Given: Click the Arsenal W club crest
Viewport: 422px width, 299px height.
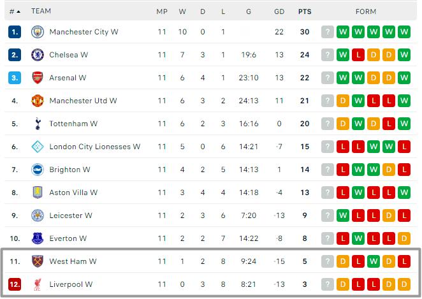Looking at the screenshot, I should [x=38, y=78].
